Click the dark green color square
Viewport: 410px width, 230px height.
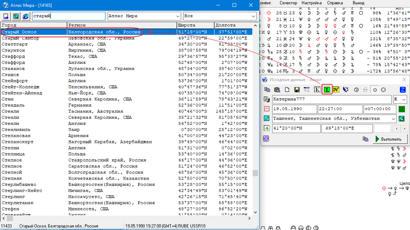click(402, 109)
